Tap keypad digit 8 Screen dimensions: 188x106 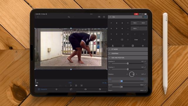coord(117,23)
